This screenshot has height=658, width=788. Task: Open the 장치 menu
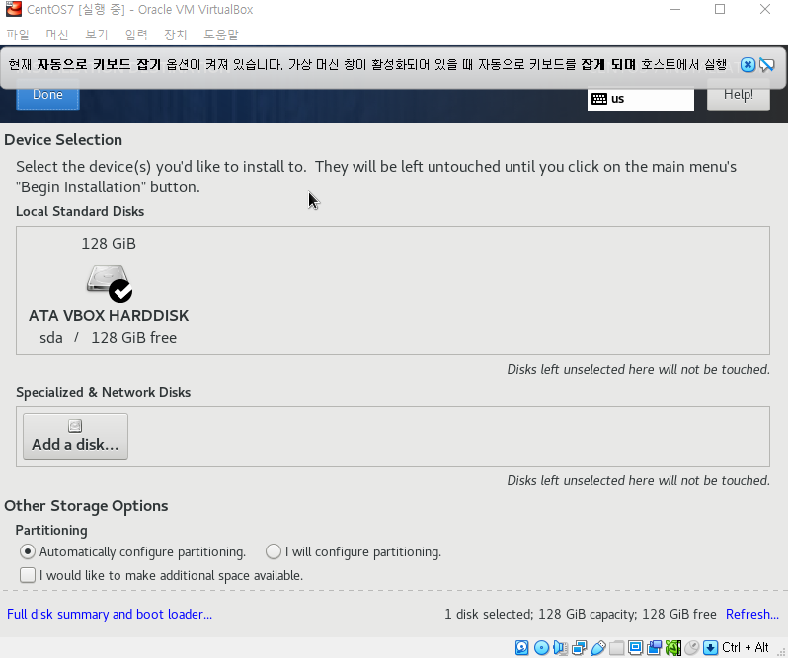(176, 35)
